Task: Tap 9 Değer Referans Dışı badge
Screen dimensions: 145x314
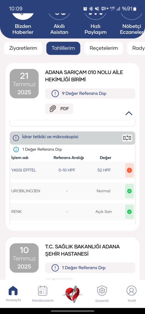Action: [x=90, y=94]
